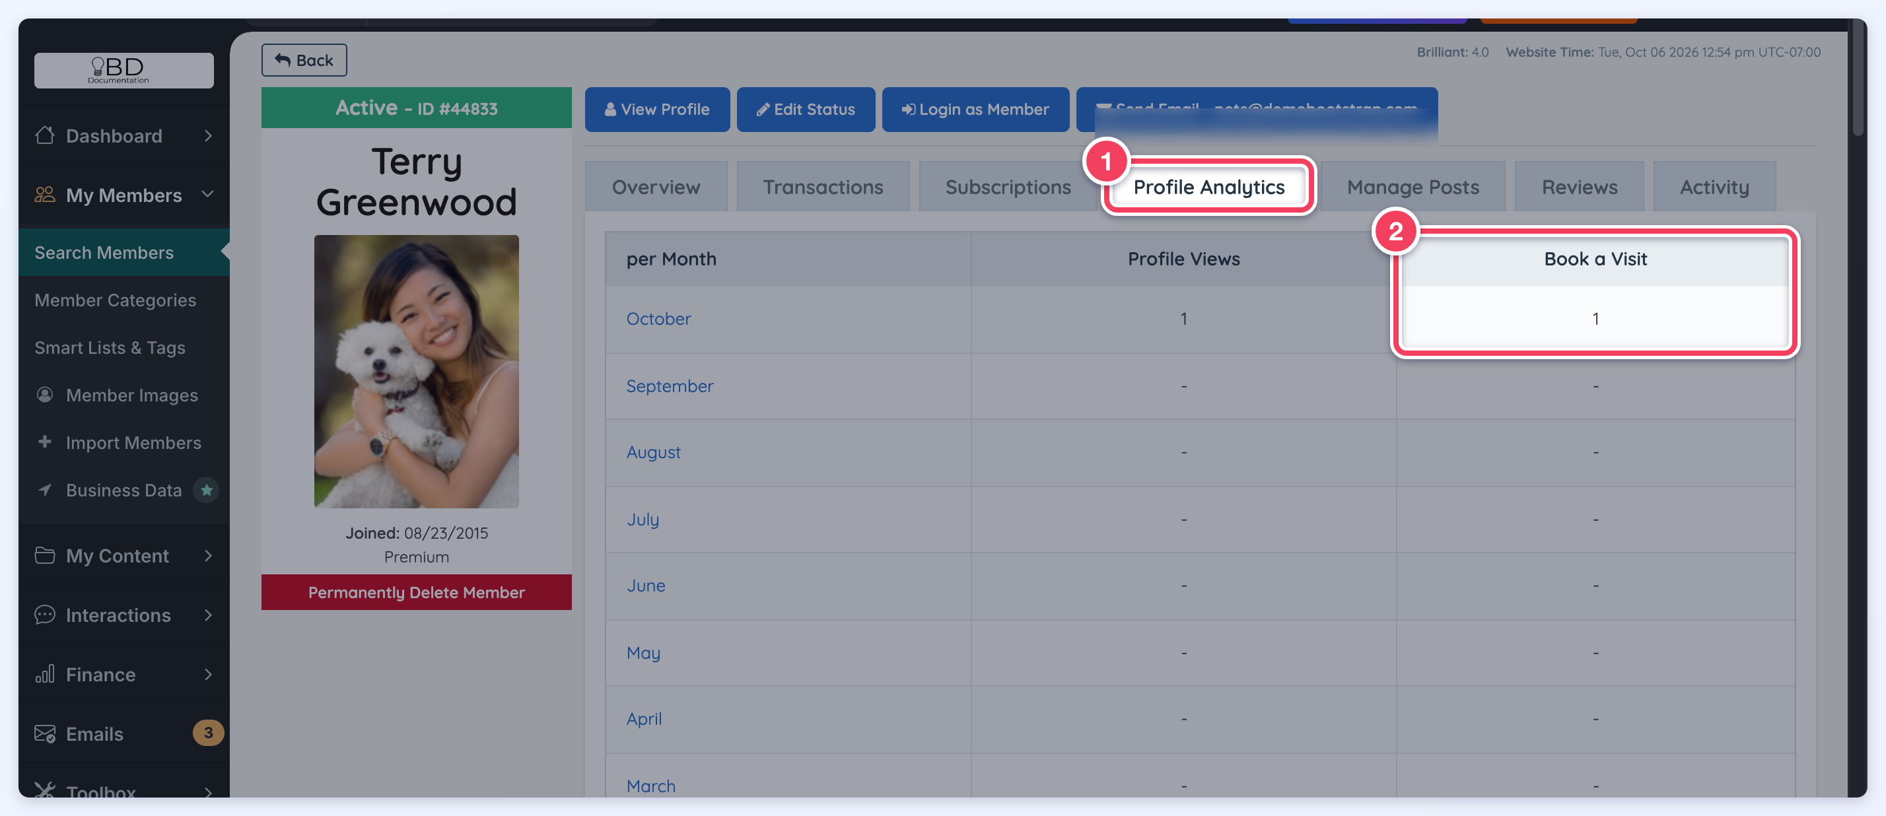The height and width of the screenshot is (816, 1886).
Task: Click Terry Greenwood's profile photo
Action: (416, 371)
